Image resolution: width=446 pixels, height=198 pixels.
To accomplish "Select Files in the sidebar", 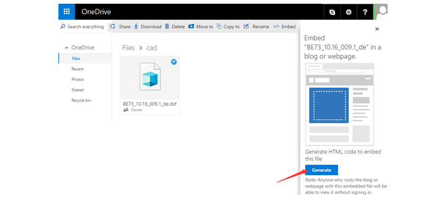I will (x=76, y=59).
